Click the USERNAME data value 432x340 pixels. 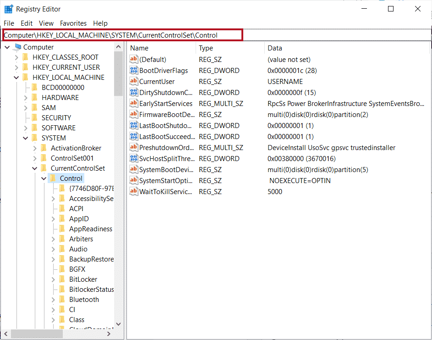[285, 82]
